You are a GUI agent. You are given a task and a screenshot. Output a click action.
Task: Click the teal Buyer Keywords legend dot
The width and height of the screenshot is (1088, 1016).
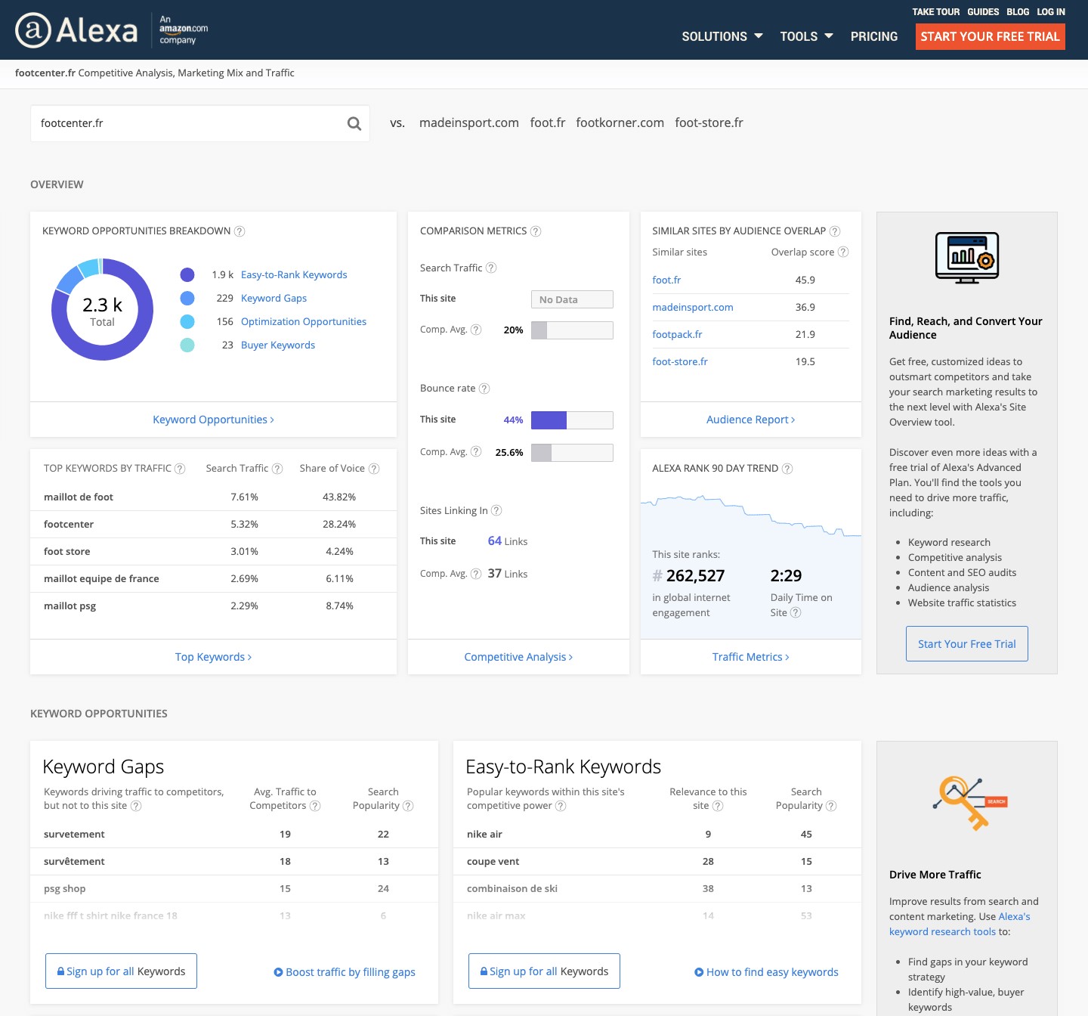[x=187, y=345]
